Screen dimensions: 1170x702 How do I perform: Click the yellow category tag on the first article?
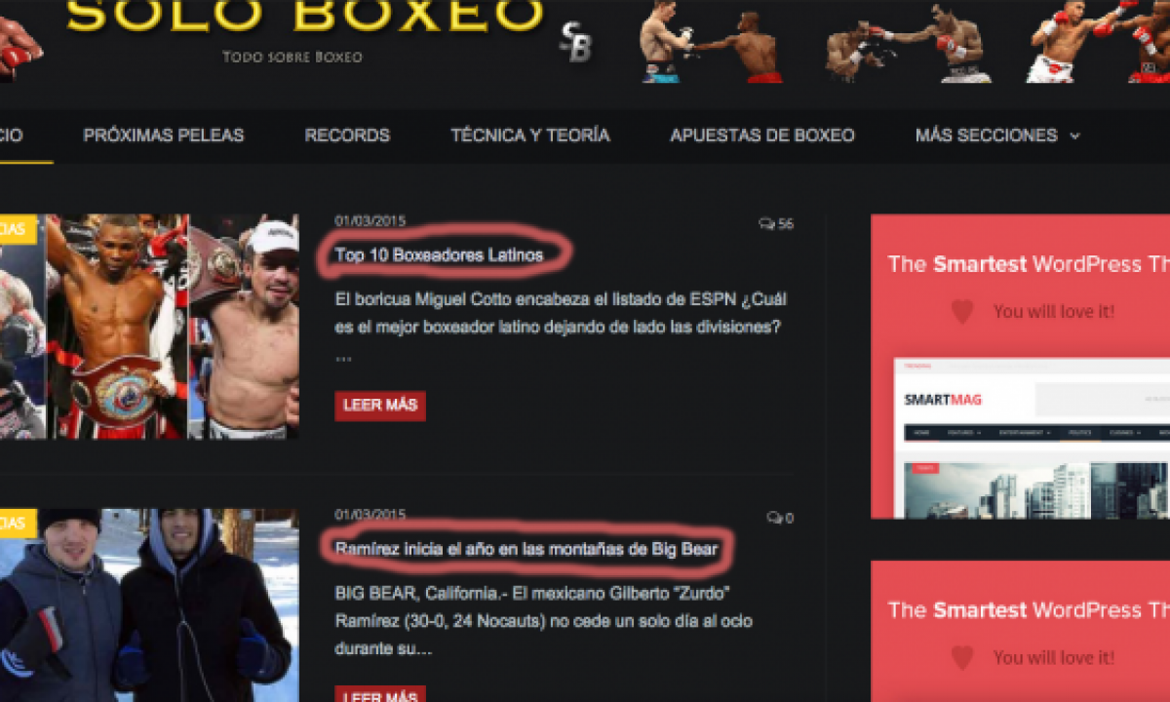tap(18, 229)
